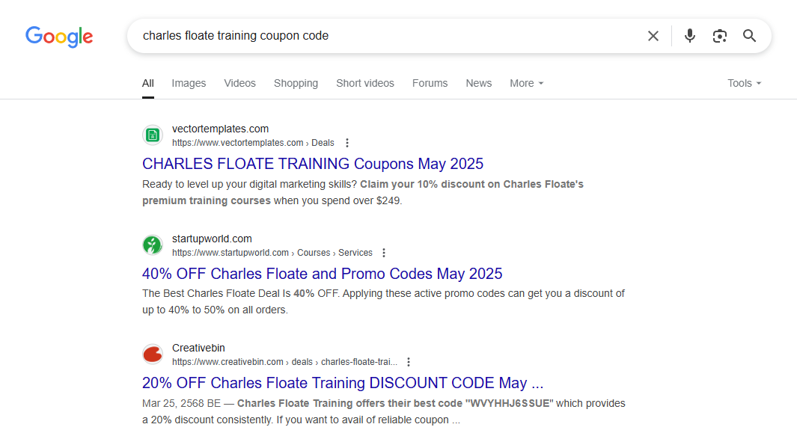The height and width of the screenshot is (439, 797).
Task: Open three-dot menu for Creativebin result
Action: click(408, 362)
